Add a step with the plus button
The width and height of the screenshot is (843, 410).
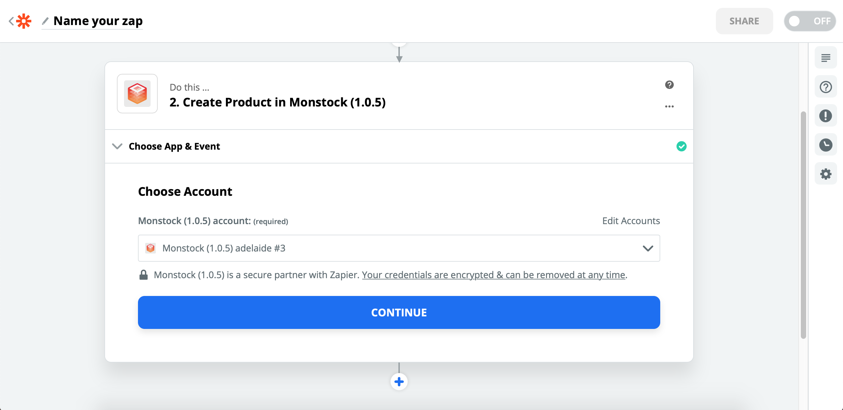pos(399,382)
